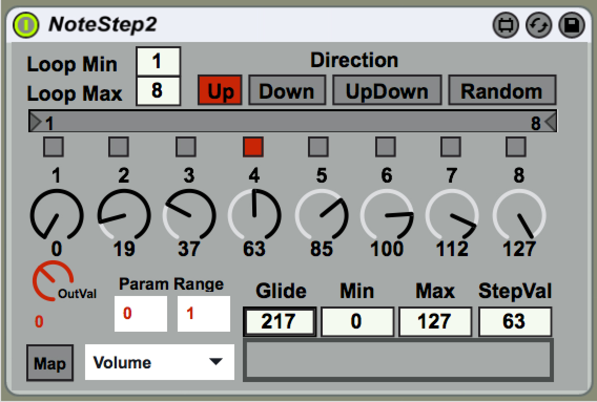This screenshot has height=402, width=597.
Task: Select the Down direction
Action: (x=286, y=91)
